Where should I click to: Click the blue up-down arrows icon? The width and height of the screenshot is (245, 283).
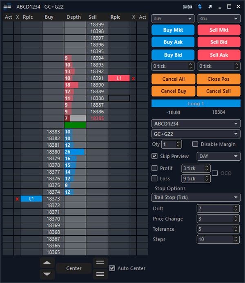tap(200, 7)
